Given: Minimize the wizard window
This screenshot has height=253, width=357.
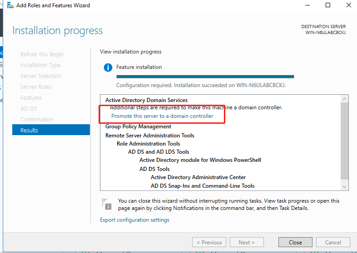Looking at the screenshot, I should (307, 5).
